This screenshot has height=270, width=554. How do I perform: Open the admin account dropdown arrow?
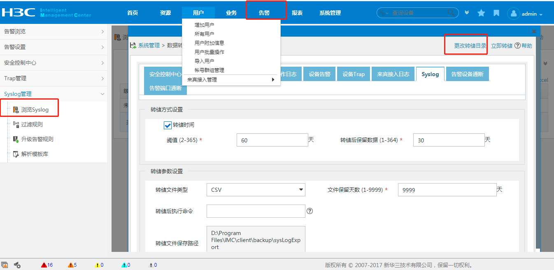(x=541, y=15)
